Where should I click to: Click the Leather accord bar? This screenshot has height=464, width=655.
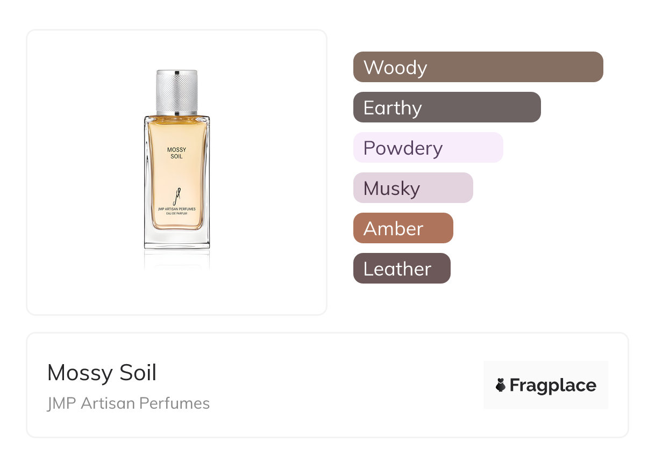point(402,269)
